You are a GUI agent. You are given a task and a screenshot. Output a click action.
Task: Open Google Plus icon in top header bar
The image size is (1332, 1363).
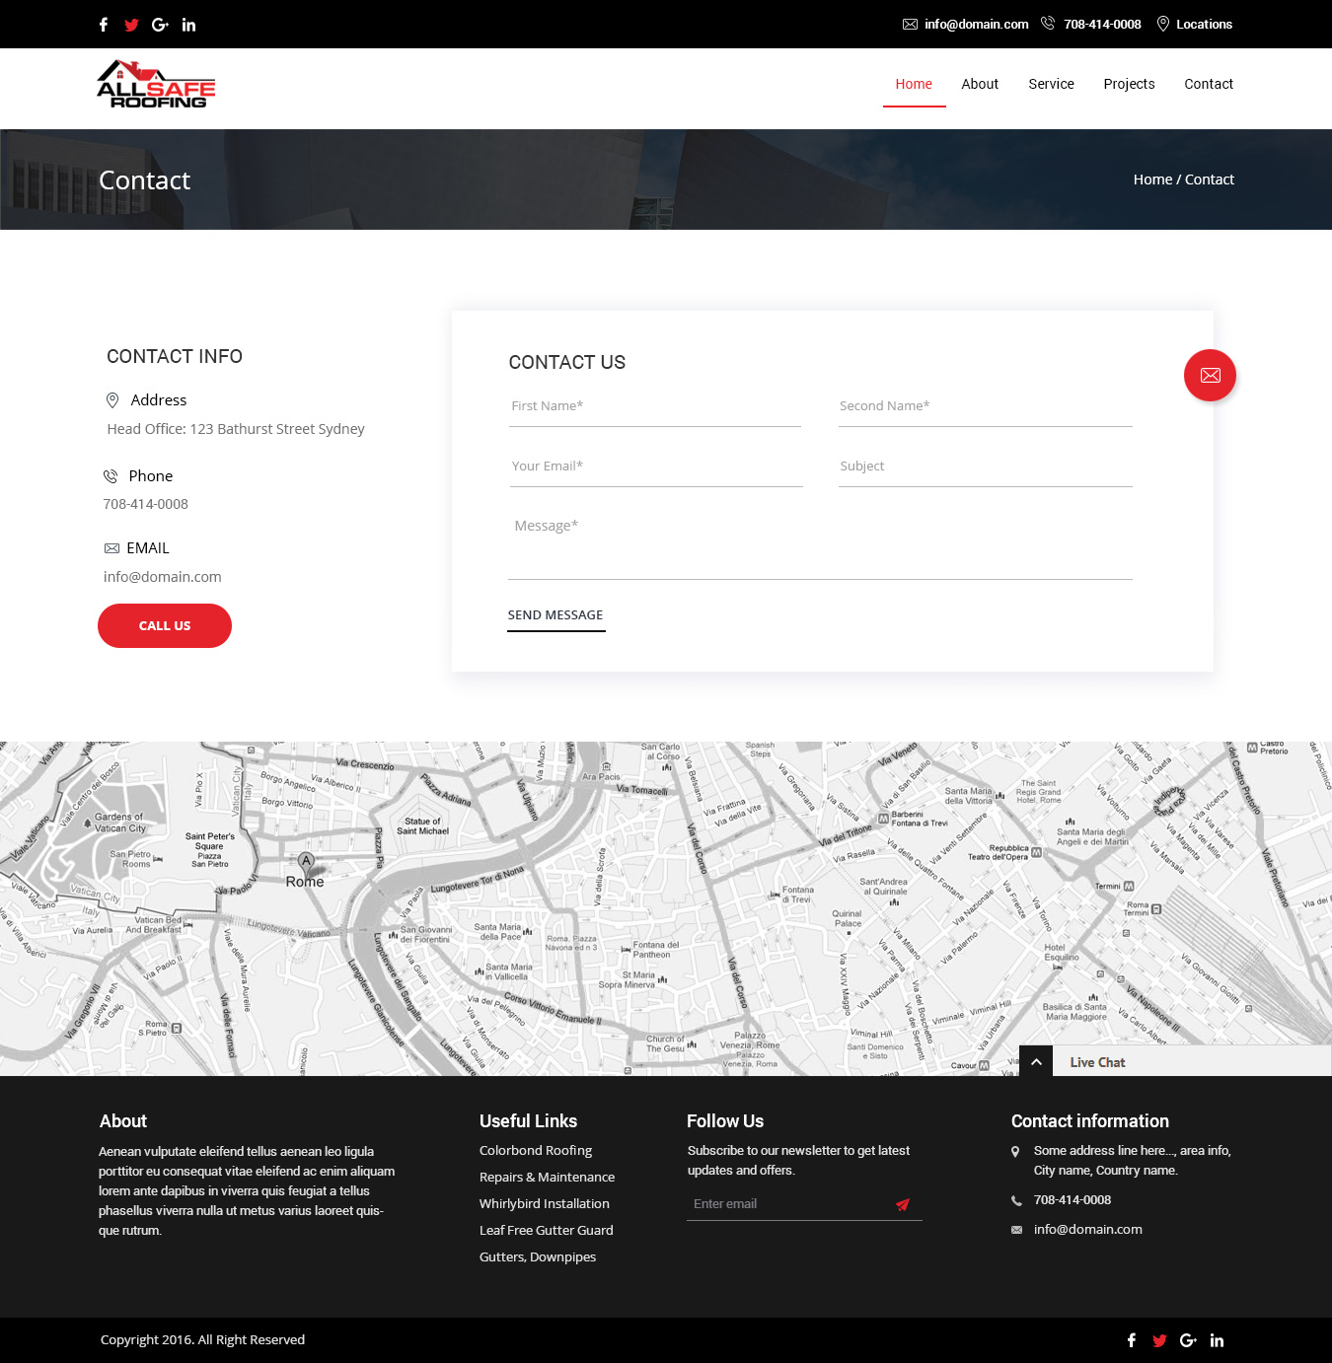160,25
